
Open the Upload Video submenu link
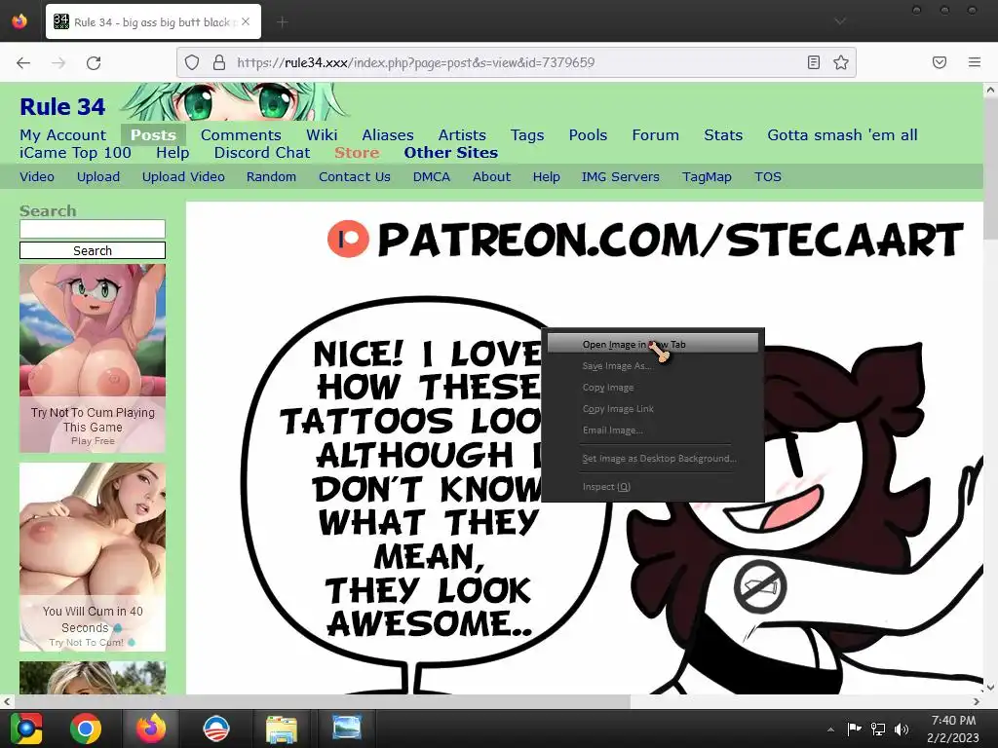183,177
